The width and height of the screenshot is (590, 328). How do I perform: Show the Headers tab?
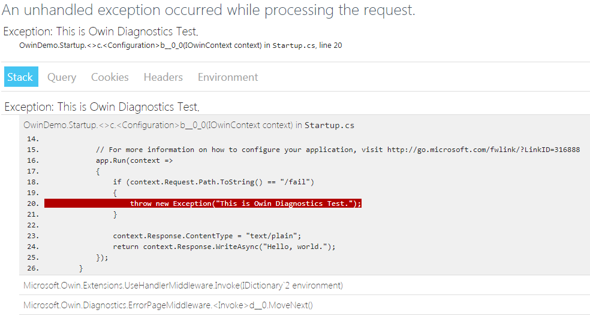click(x=163, y=77)
